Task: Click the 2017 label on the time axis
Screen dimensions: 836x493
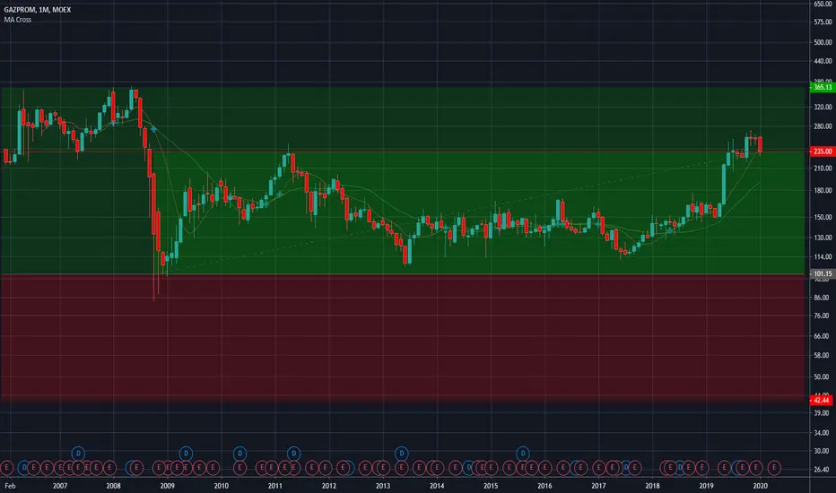Action: [x=598, y=486]
